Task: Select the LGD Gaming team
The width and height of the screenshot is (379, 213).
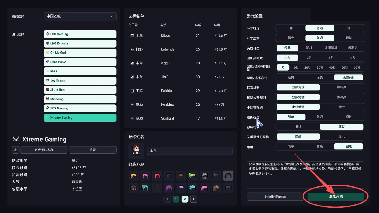Action: tap(80, 34)
